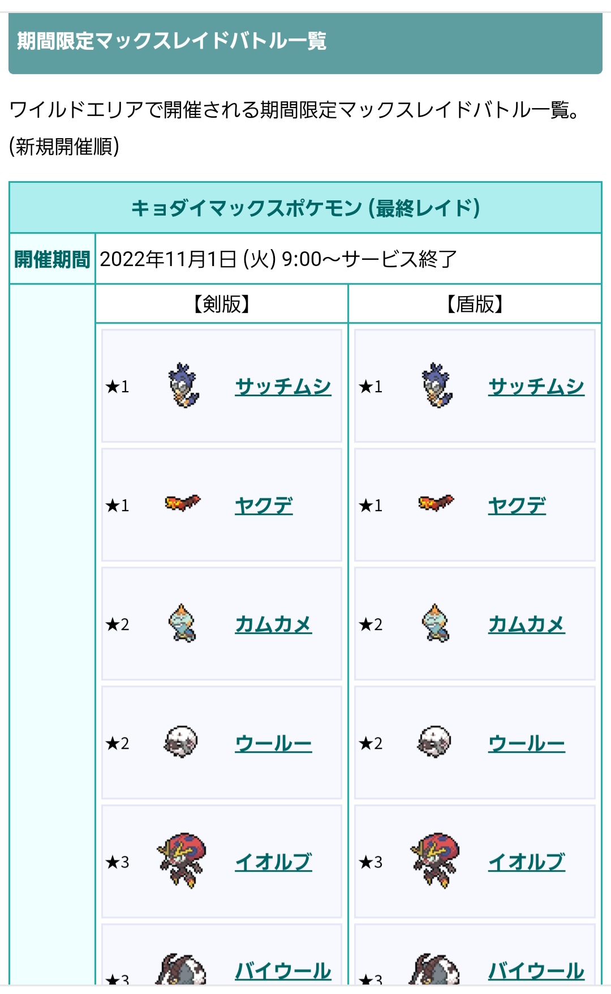Click Sizzlipede sprite in the 盾版 column

coord(436,503)
